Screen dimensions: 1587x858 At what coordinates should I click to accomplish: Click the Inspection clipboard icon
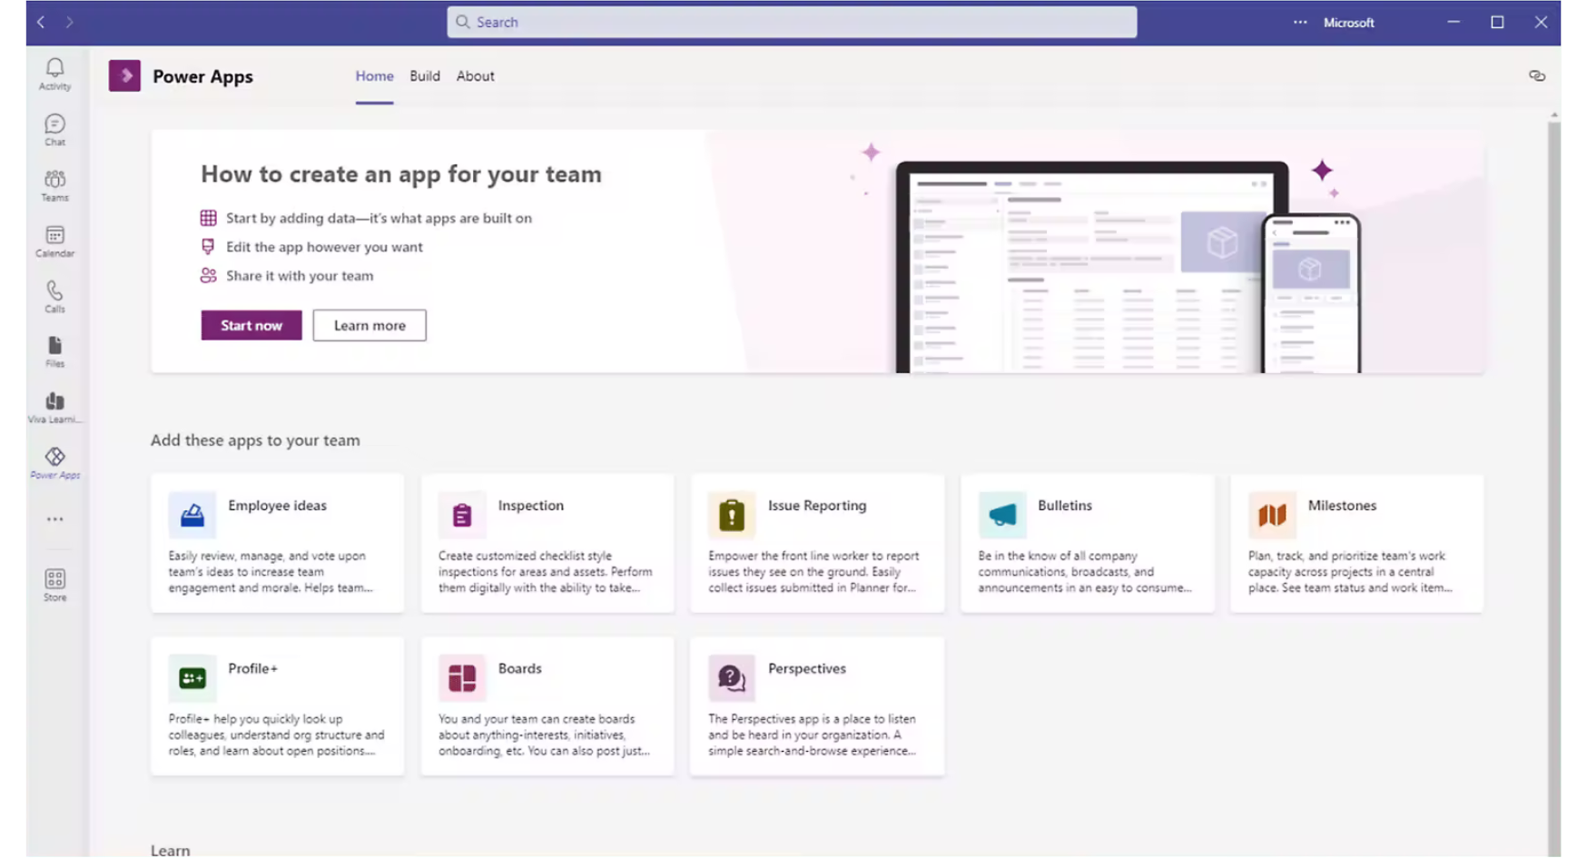(x=462, y=516)
